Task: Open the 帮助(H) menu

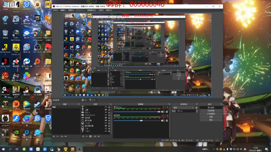Action: pyautogui.click(x=109, y=10)
